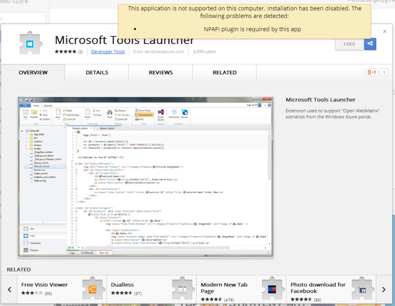Click the Google +1 button
Viewport: 395px width, 306px height.
pos(372,72)
